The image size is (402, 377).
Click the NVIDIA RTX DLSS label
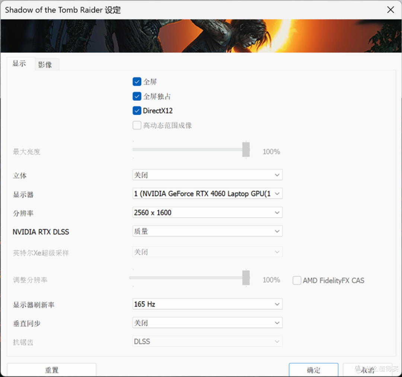point(41,232)
